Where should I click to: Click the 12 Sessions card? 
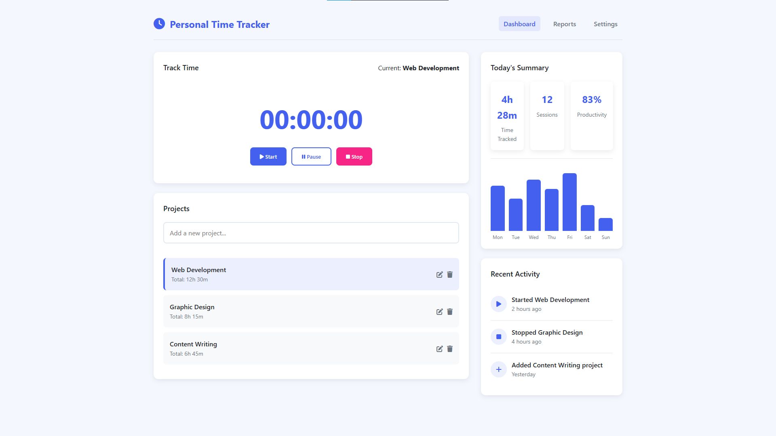click(547, 116)
